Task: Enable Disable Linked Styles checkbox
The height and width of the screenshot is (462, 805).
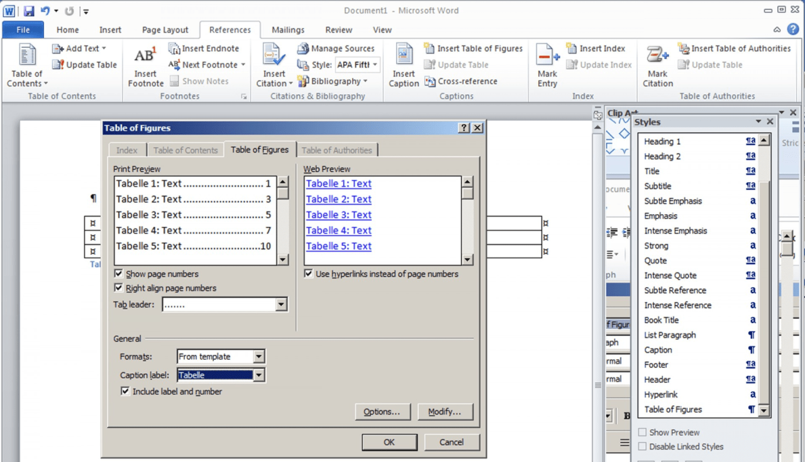Action: 642,446
